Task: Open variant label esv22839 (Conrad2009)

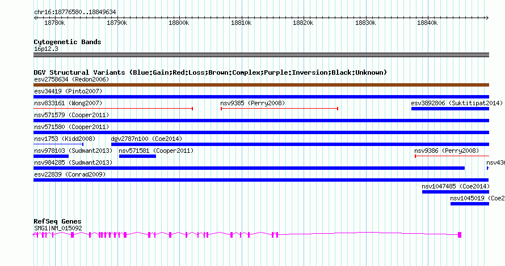Action: click(70, 174)
